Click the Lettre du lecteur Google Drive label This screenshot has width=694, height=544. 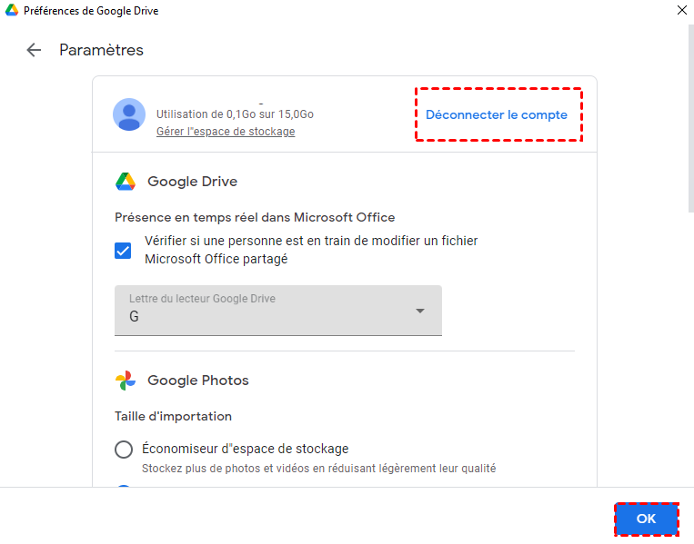[x=202, y=299]
